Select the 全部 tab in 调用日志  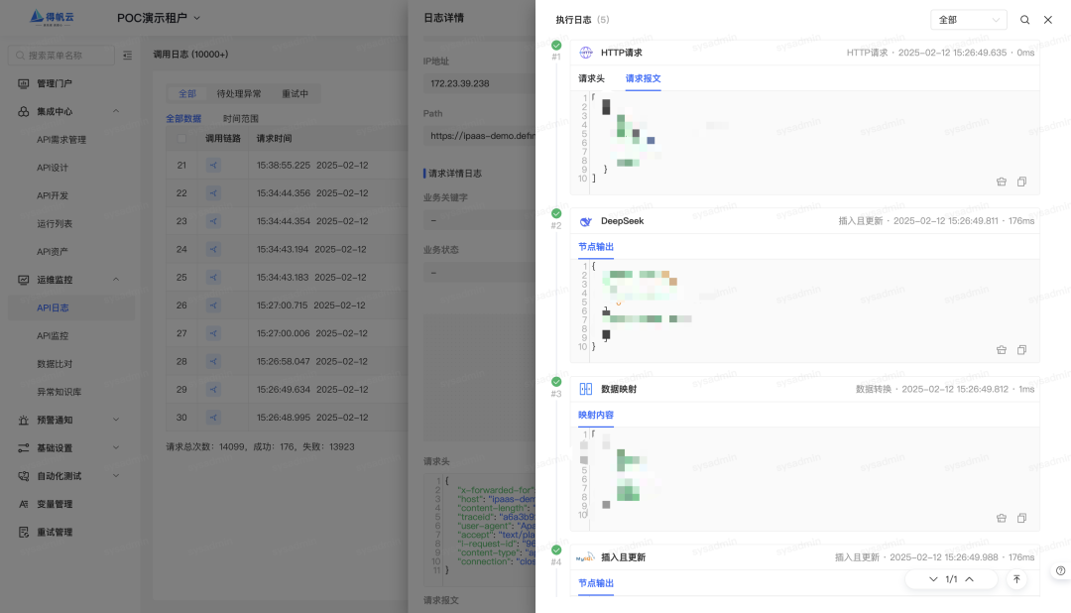(187, 93)
